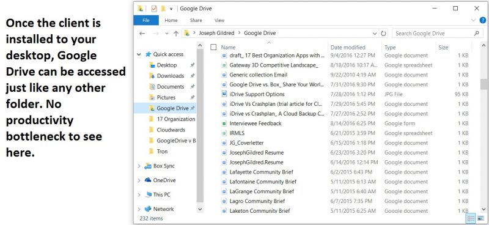The height and width of the screenshot is (225, 489).
Task: Select Lafayette Community Brief file name
Action: pos(262,172)
